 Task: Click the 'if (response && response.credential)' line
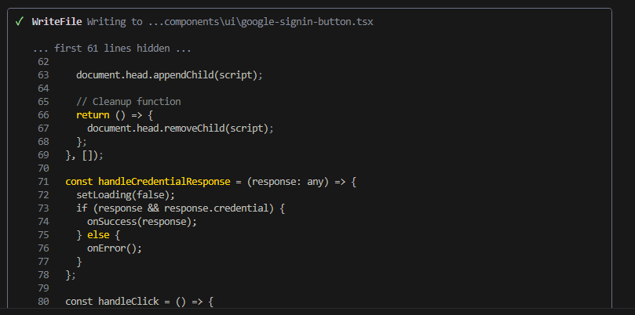tap(181, 208)
